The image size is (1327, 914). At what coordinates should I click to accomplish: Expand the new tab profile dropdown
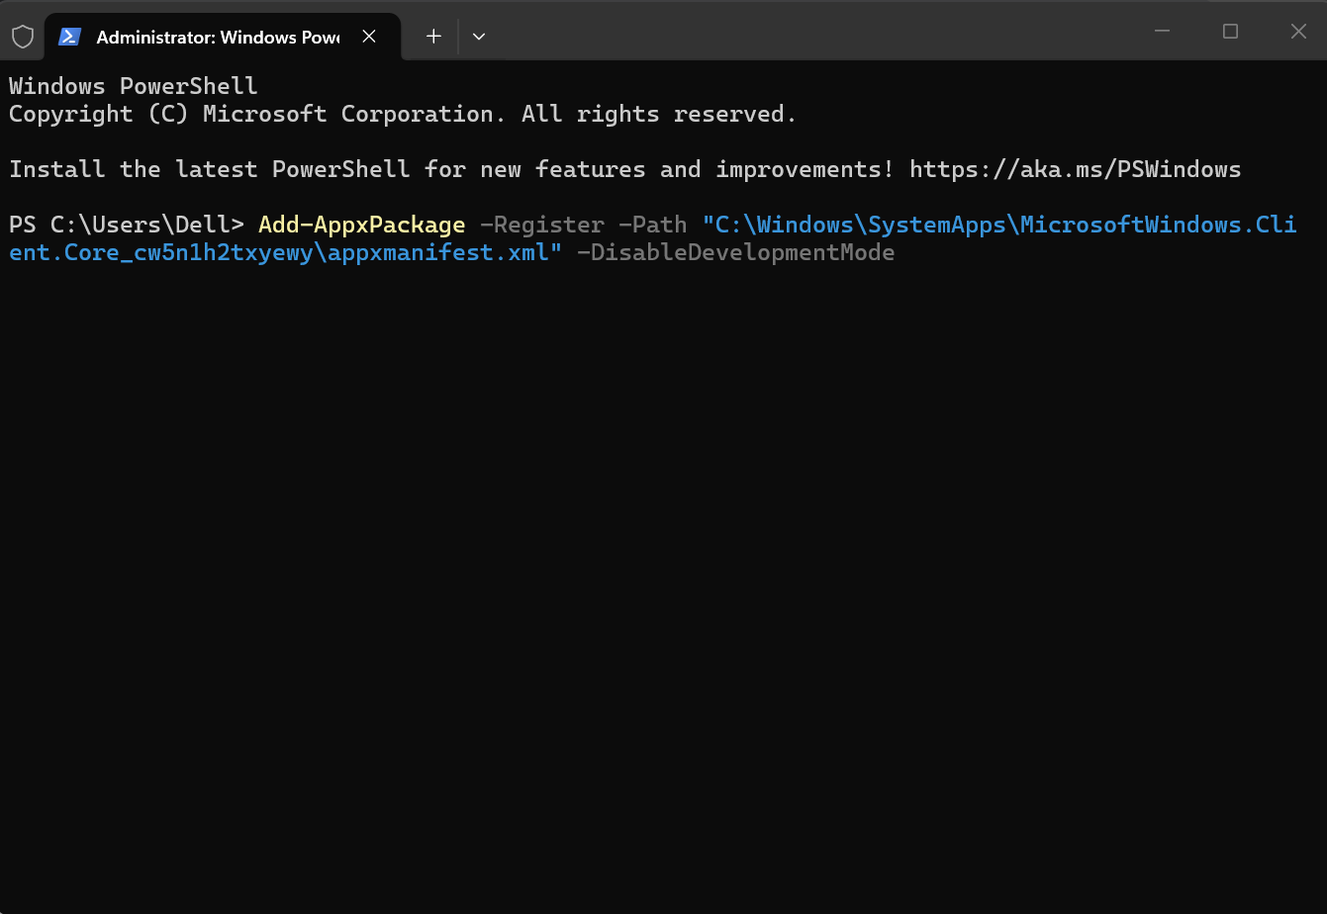[479, 37]
